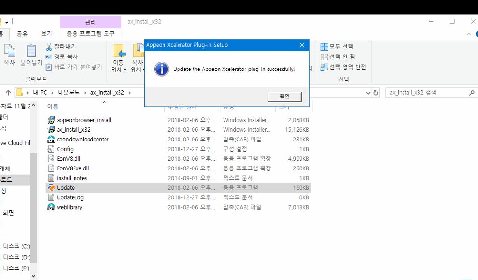
Task: Click navigation pane scrollbar down arrow
Action: [x=33, y=276]
